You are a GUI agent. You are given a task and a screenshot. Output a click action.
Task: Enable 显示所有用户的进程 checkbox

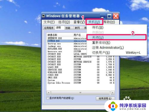point(48,98)
